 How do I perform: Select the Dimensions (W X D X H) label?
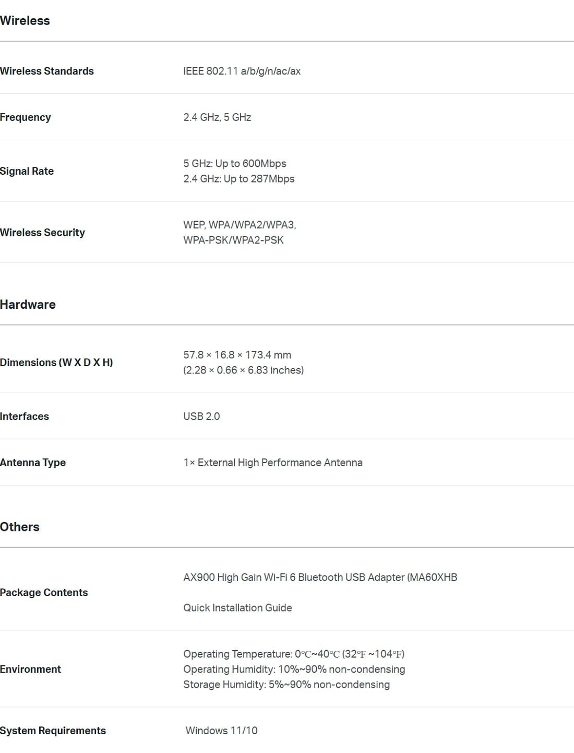(x=56, y=362)
